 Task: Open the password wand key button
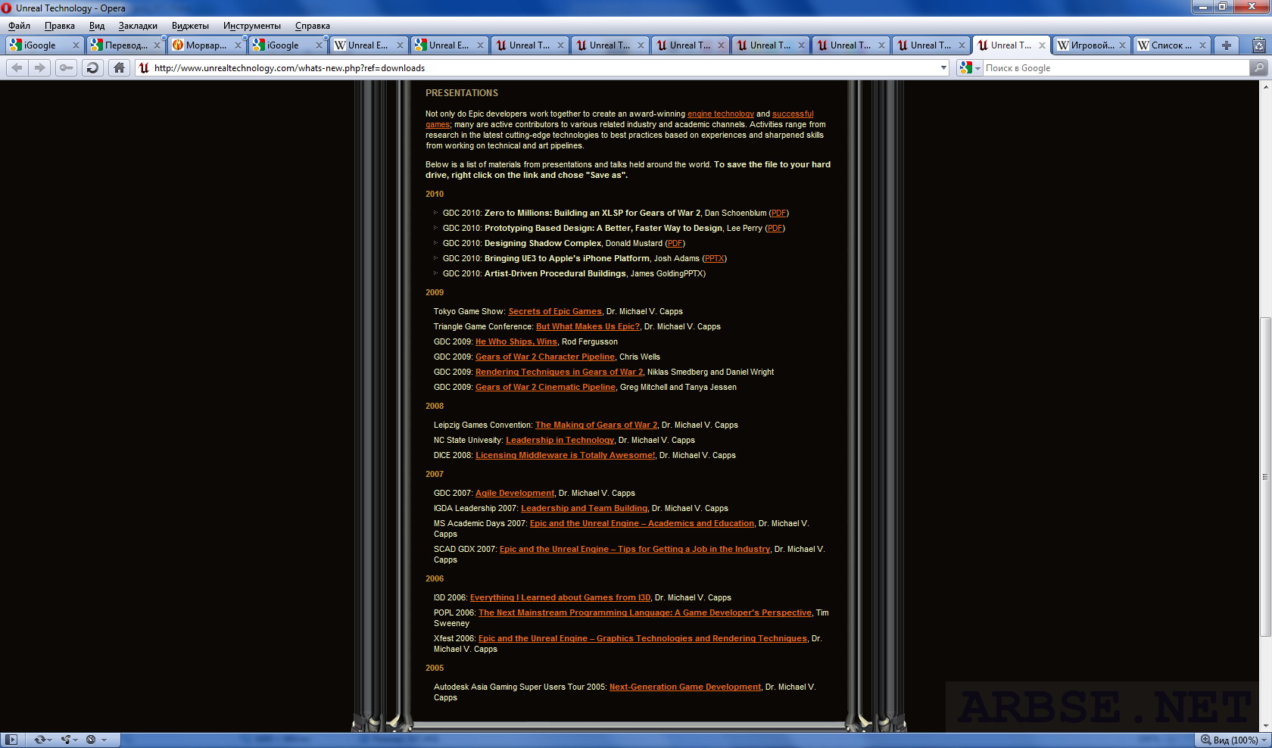67,67
